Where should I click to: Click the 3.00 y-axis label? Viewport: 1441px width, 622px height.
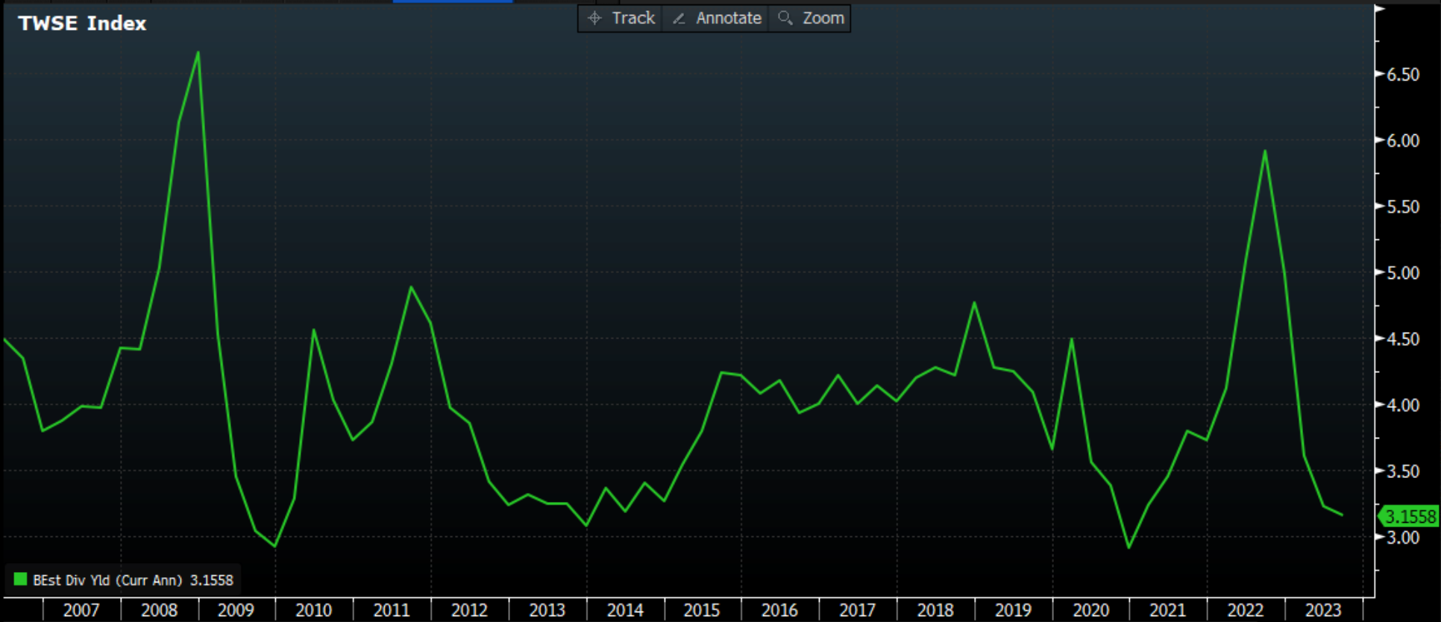[x=1402, y=538]
